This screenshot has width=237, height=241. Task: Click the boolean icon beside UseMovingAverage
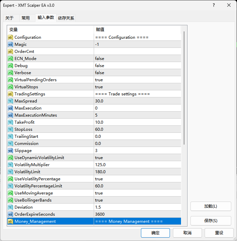(x=10, y=193)
